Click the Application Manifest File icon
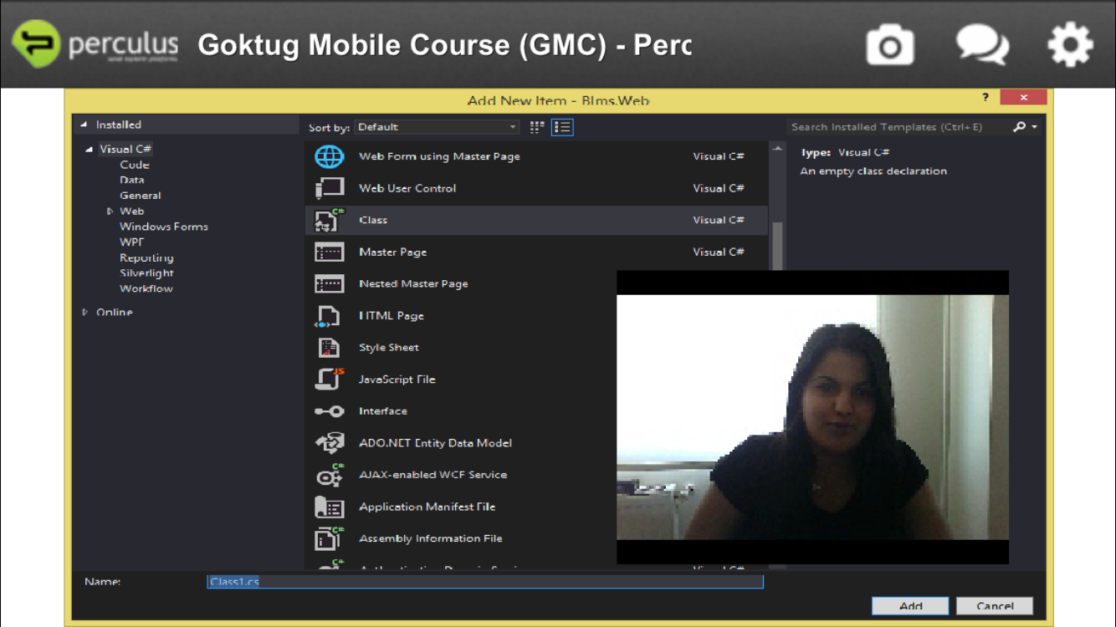 pyautogui.click(x=330, y=507)
